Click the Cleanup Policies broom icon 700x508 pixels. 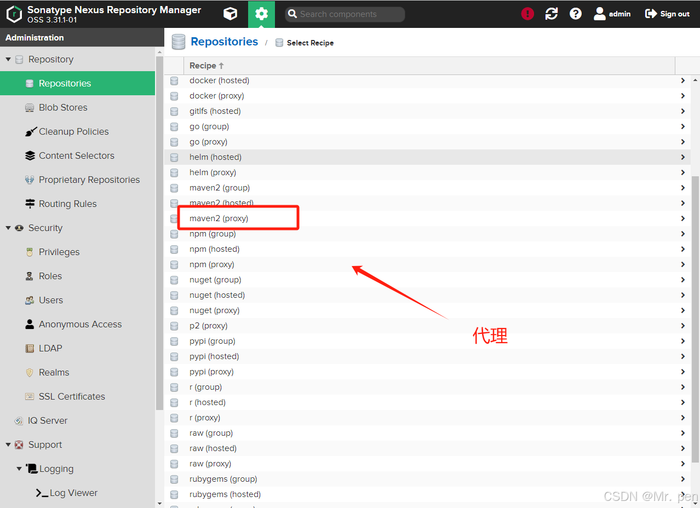[30, 132]
